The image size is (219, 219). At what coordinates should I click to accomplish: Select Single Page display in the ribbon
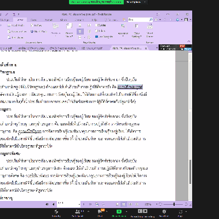80,25
